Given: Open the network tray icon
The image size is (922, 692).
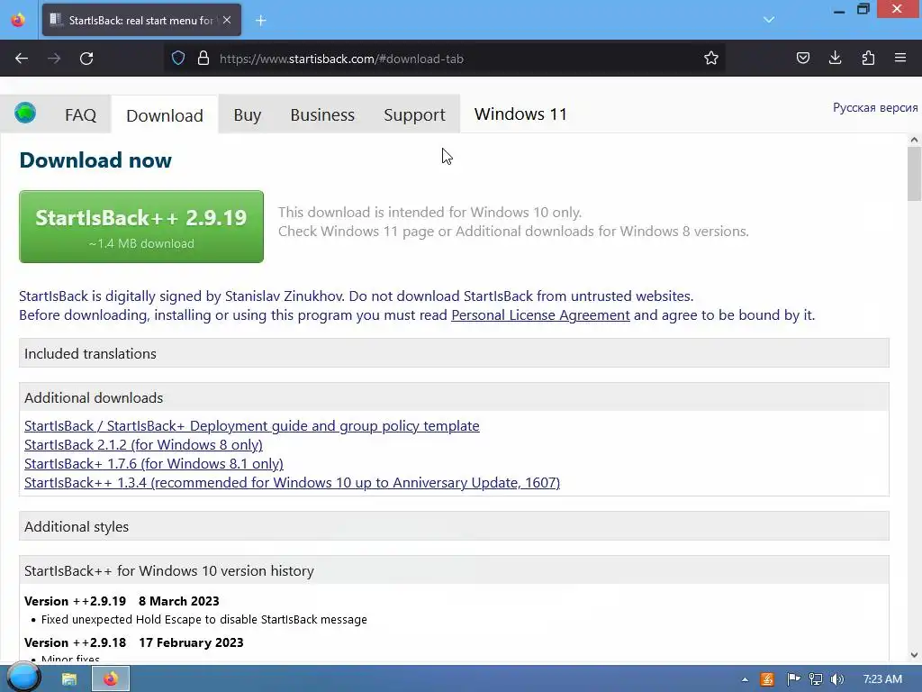Looking at the screenshot, I should tap(816, 679).
